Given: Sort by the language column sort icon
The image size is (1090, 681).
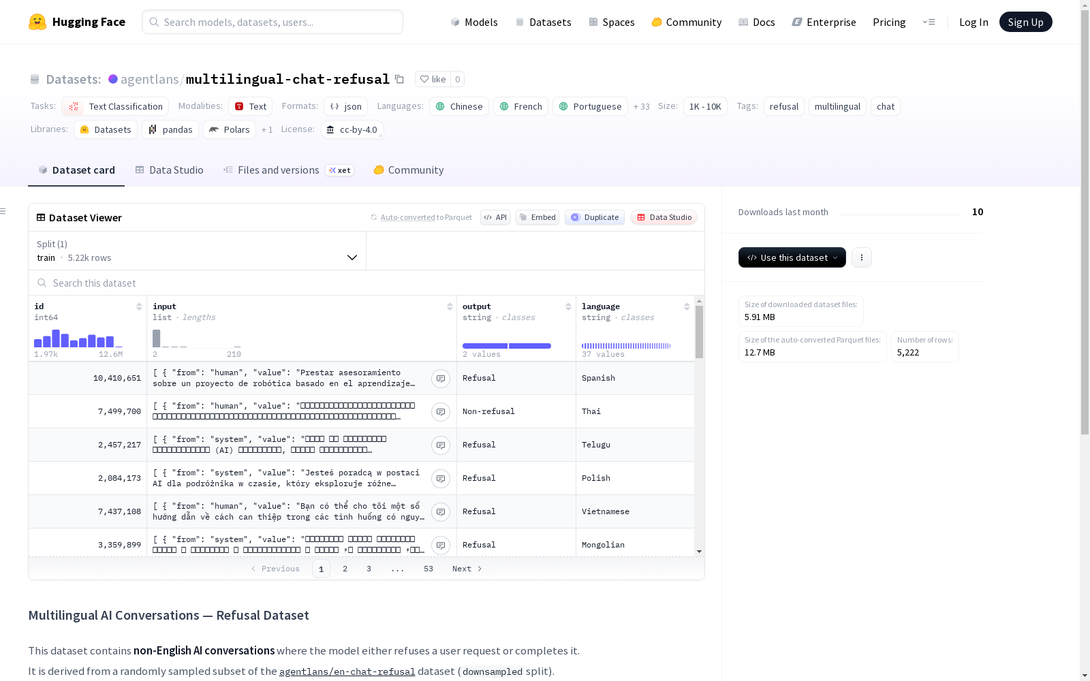Looking at the screenshot, I should coord(687,306).
